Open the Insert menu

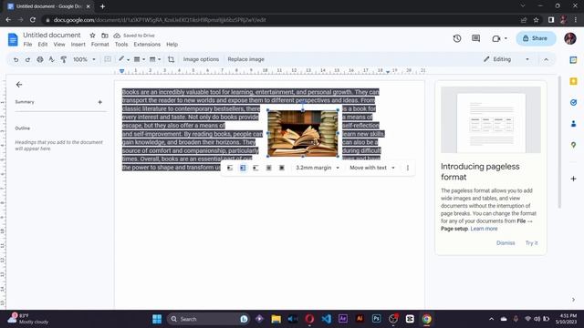(78, 45)
